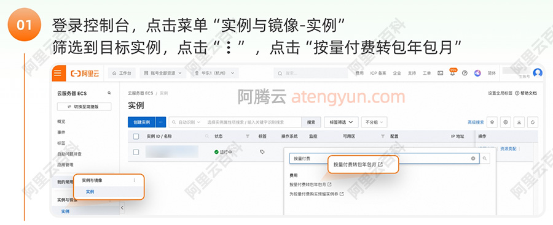Open the 标签筛选 dropdown

click(342, 122)
